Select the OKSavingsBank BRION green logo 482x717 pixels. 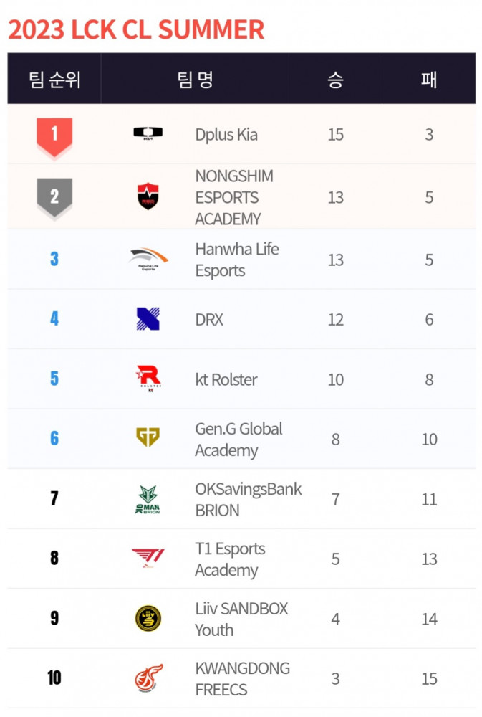pyautogui.click(x=148, y=499)
